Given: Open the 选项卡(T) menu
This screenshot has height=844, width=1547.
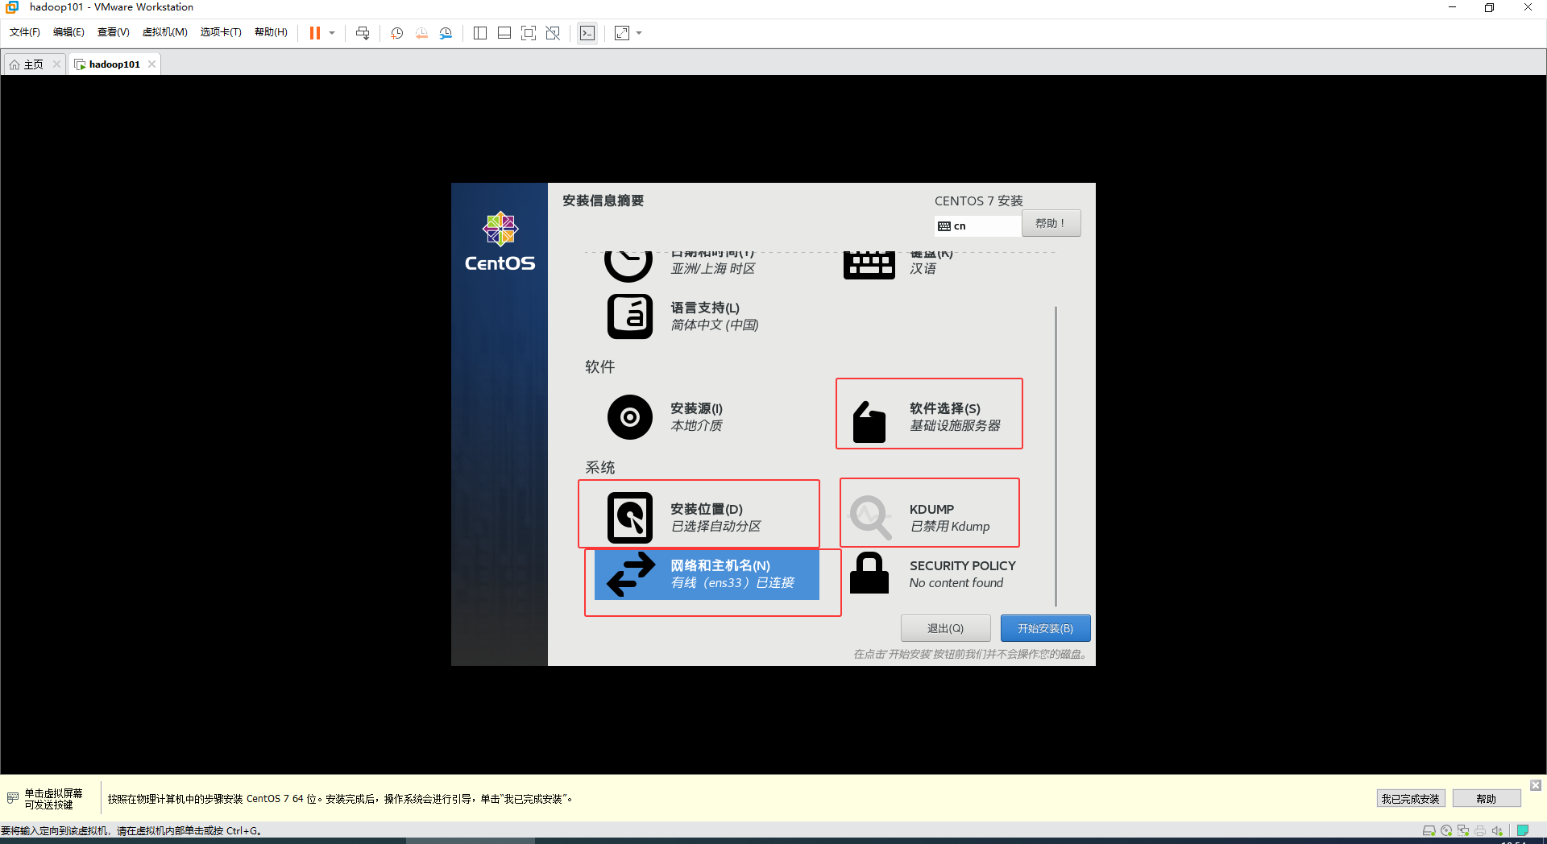Looking at the screenshot, I should [221, 32].
